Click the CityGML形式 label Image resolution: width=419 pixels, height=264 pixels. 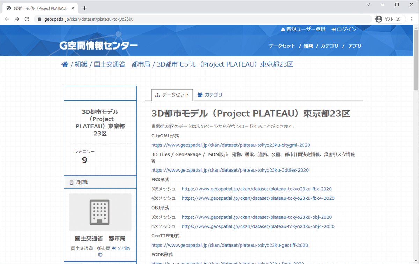(x=165, y=136)
